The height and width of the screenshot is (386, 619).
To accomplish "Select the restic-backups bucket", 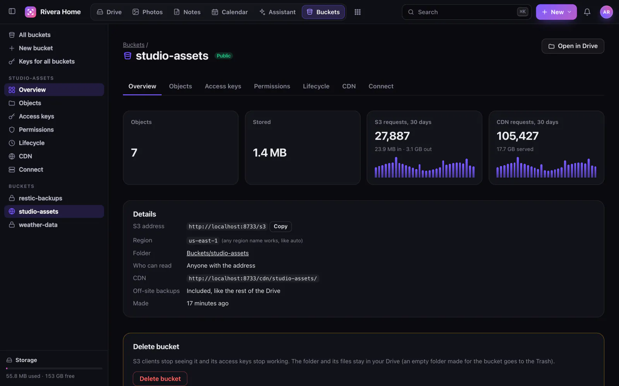I will click(54, 198).
